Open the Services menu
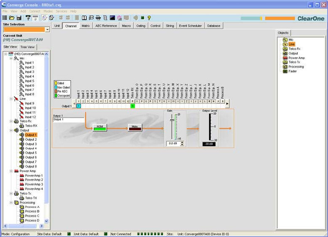Screen dimensions: 328x237 pyautogui.click(x=61, y=11)
